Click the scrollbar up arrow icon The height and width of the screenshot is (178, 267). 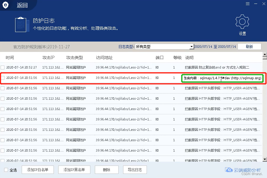264,55
